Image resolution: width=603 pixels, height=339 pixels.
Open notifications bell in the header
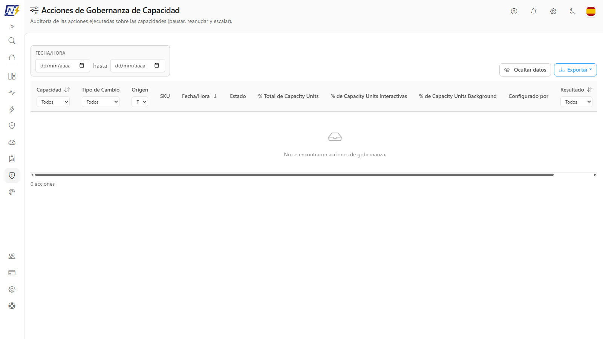(x=534, y=11)
